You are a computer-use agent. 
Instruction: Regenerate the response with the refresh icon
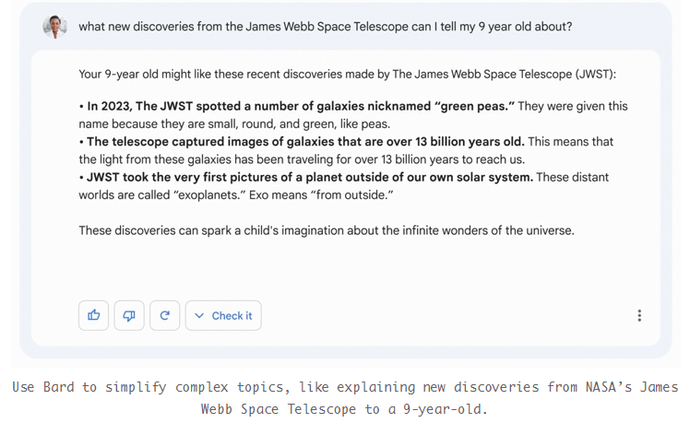(164, 315)
